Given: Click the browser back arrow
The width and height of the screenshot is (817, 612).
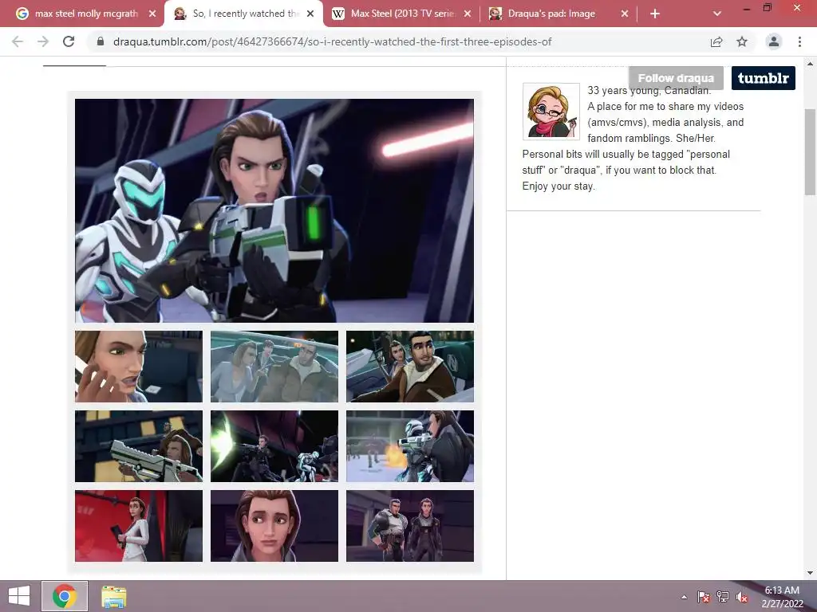Looking at the screenshot, I should (x=18, y=41).
